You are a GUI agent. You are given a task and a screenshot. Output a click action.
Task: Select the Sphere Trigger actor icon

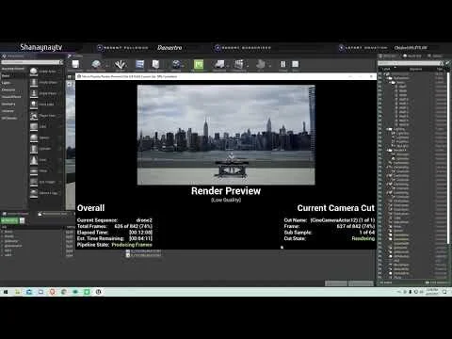tap(34, 193)
